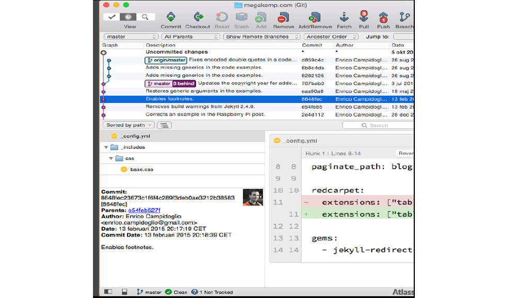The image size is (529, 298).
Task: Switch to file status view with checkmark
Action: tap(112, 17)
